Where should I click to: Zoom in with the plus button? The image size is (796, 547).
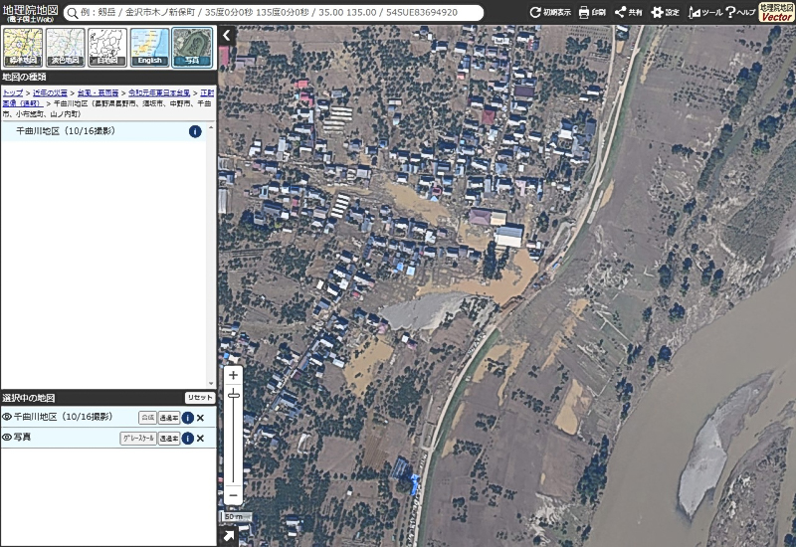tap(233, 375)
